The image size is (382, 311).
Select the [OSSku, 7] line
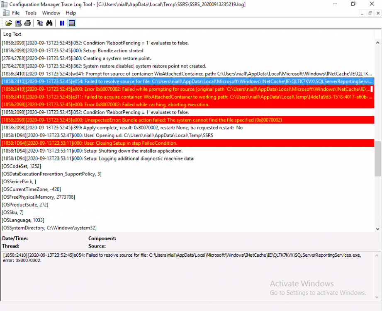click(x=187, y=213)
